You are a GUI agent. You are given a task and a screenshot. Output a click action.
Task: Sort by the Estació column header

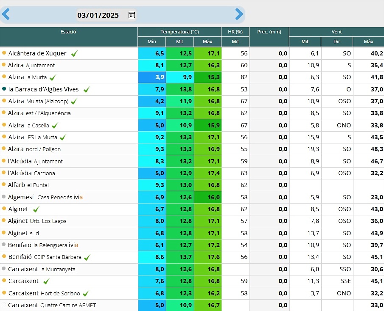pos(68,32)
